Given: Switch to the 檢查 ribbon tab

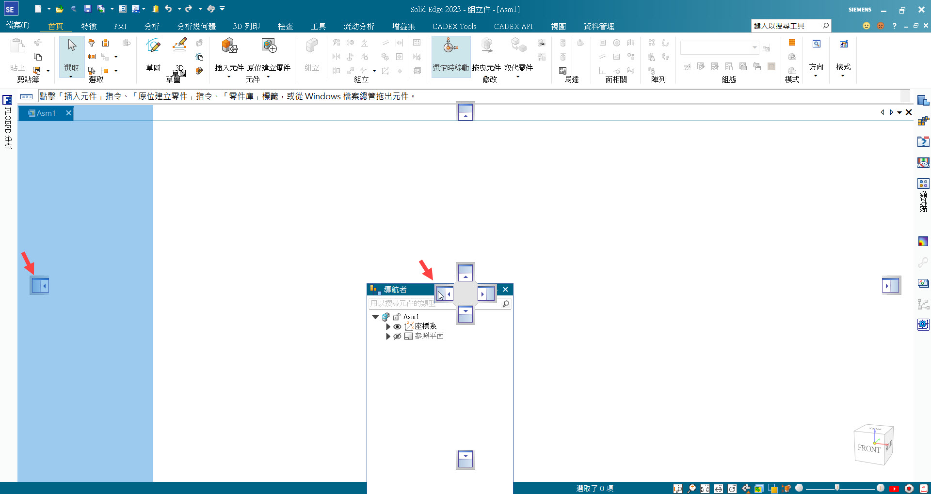Looking at the screenshot, I should tap(285, 26).
